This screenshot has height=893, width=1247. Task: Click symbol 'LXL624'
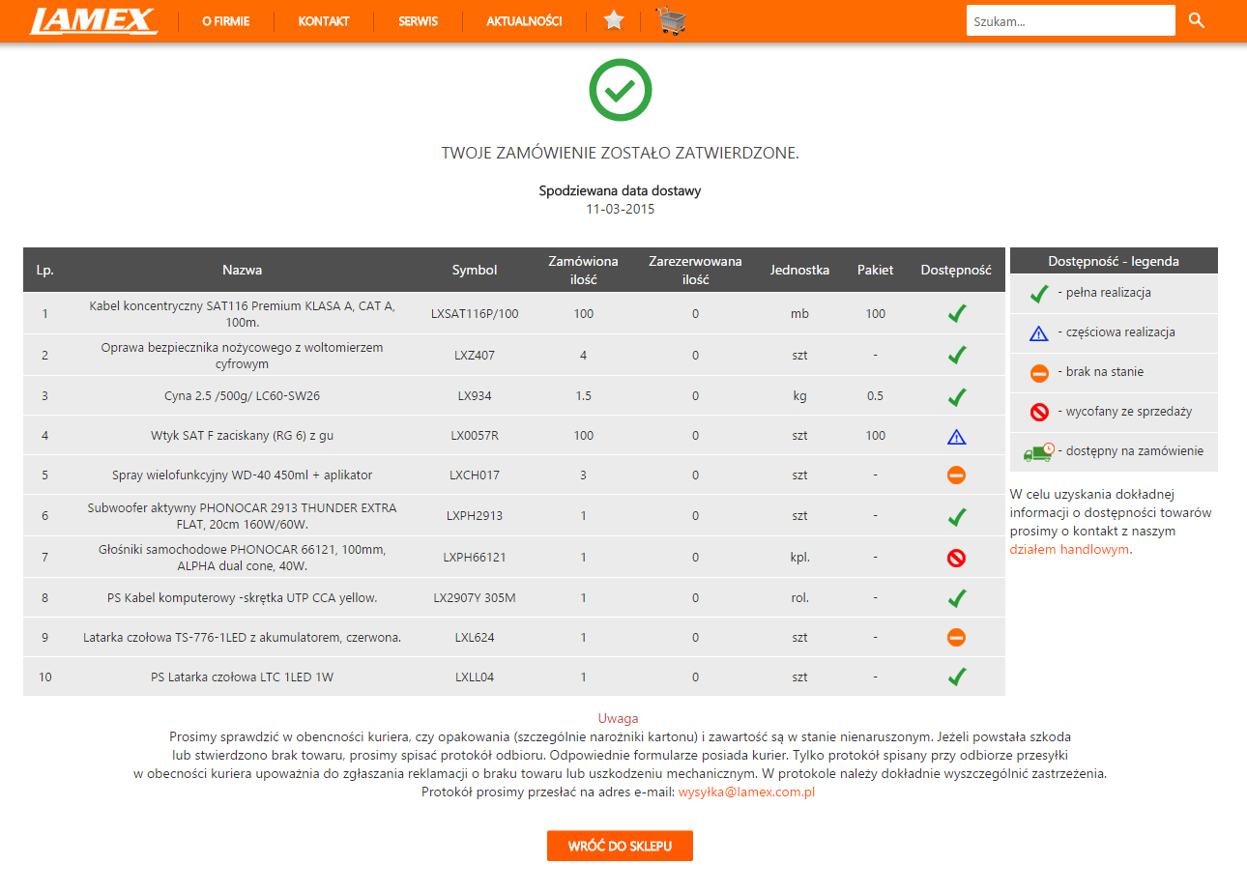pos(475,638)
